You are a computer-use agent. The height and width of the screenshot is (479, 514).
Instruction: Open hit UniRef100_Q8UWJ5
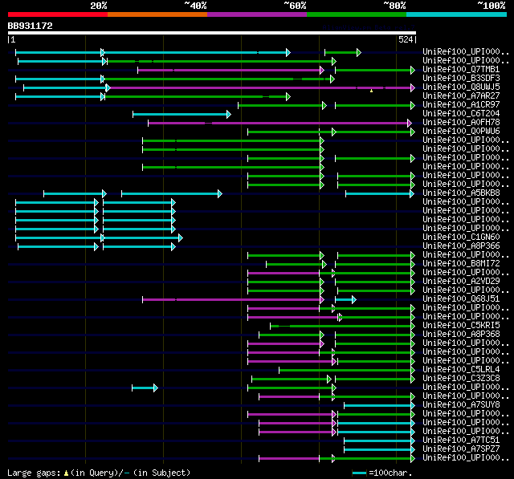[x=461, y=87]
